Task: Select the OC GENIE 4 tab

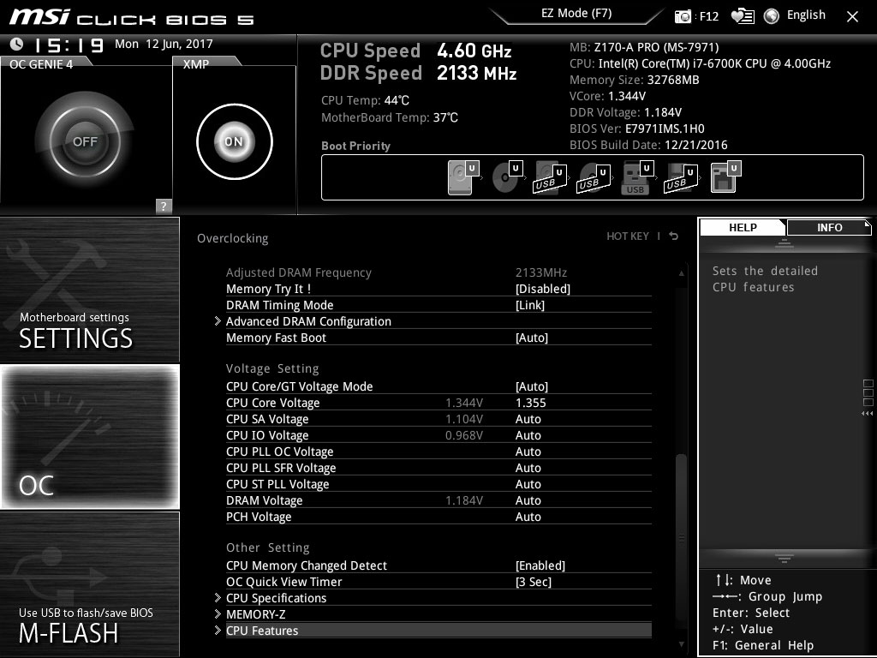Action: [x=41, y=63]
